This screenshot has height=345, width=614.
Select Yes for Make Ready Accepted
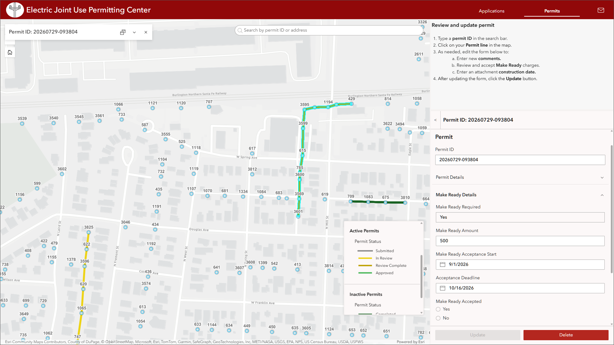pos(438,309)
